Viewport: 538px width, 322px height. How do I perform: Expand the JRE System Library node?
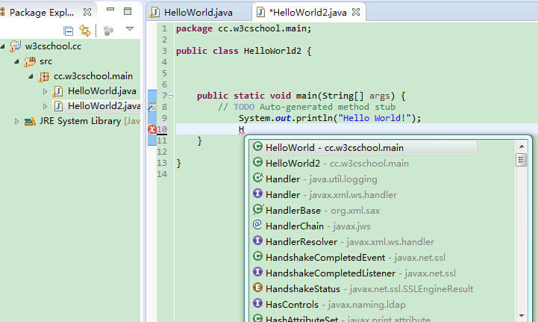click(x=16, y=121)
